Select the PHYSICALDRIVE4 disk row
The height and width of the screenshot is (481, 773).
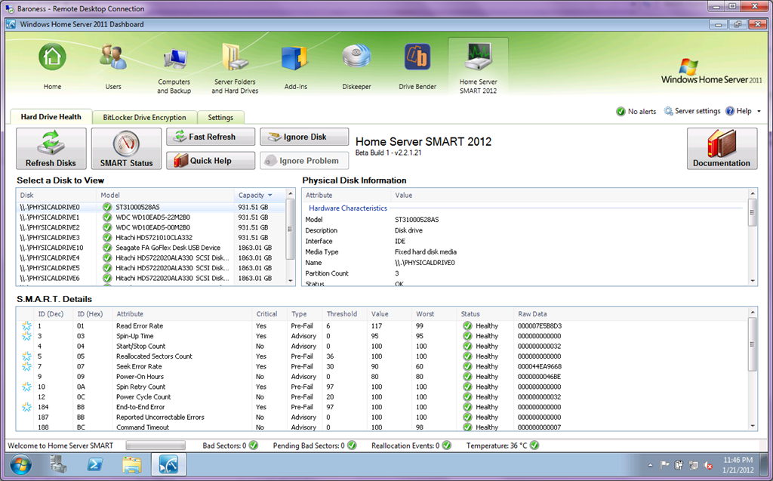[151, 257]
